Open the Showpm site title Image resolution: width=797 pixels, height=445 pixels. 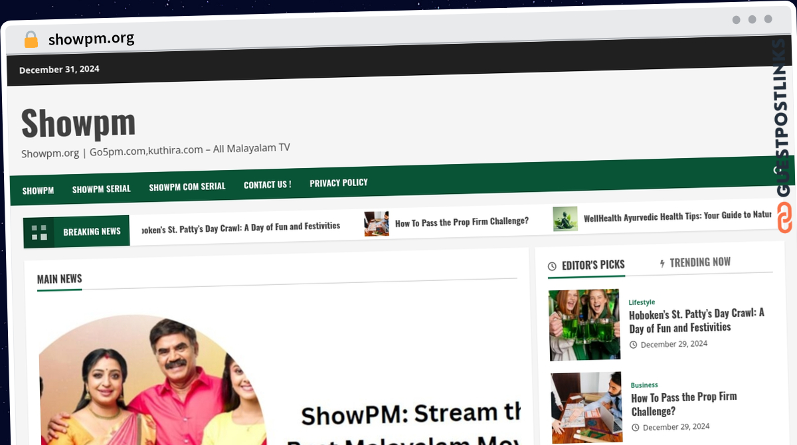click(x=78, y=123)
